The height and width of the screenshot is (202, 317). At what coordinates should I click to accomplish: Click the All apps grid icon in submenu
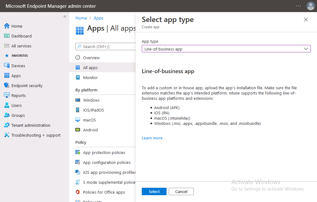(78, 68)
